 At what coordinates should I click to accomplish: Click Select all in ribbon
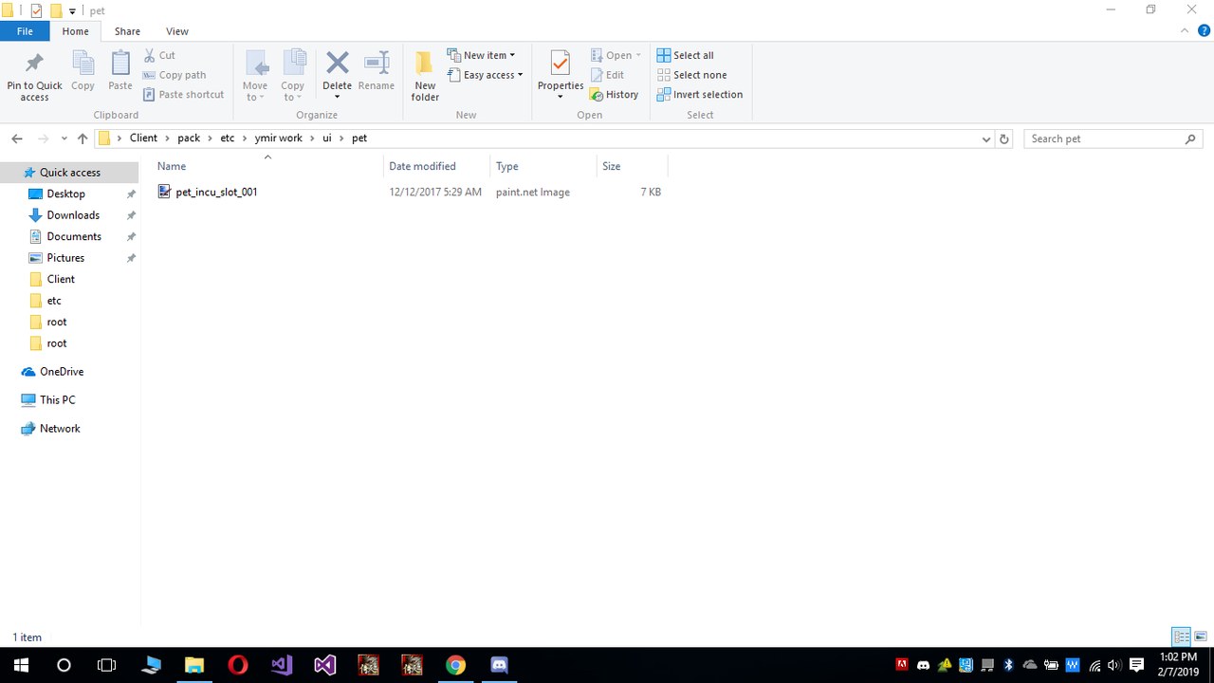[685, 55]
